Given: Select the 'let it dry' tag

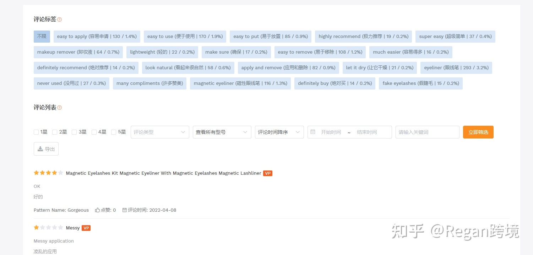Looking at the screenshot, I should (380, 68).
